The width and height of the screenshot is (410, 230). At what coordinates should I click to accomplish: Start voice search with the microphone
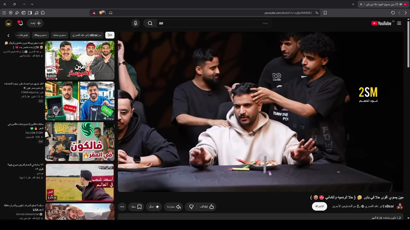click(135, 23)
